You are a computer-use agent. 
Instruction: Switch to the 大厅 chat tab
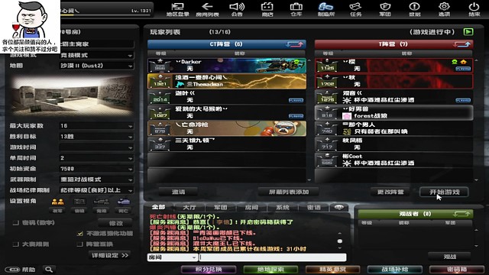coord(189,207)
